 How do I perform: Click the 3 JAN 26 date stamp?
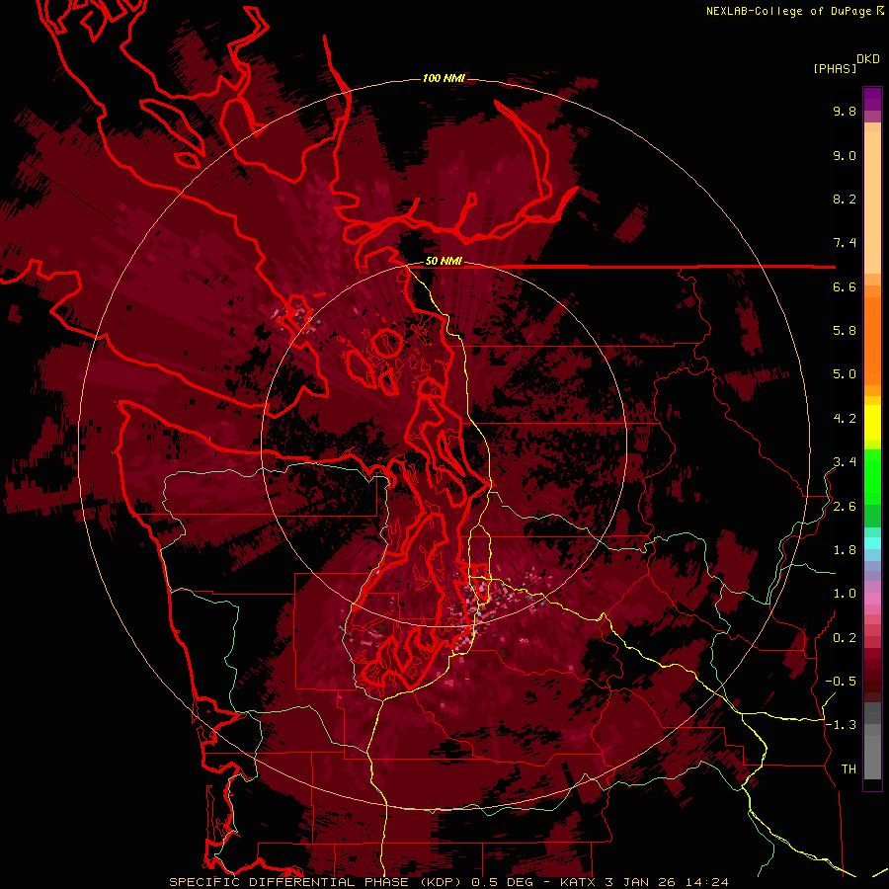pos(641,882)
